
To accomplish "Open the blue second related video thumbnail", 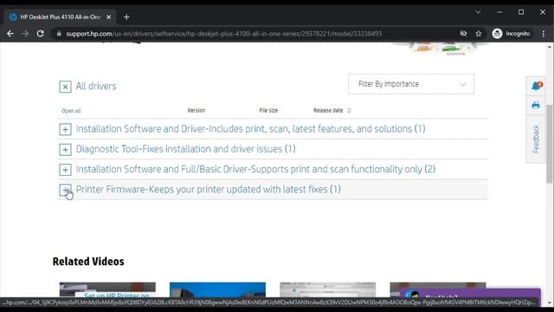I will pos(217,289).
